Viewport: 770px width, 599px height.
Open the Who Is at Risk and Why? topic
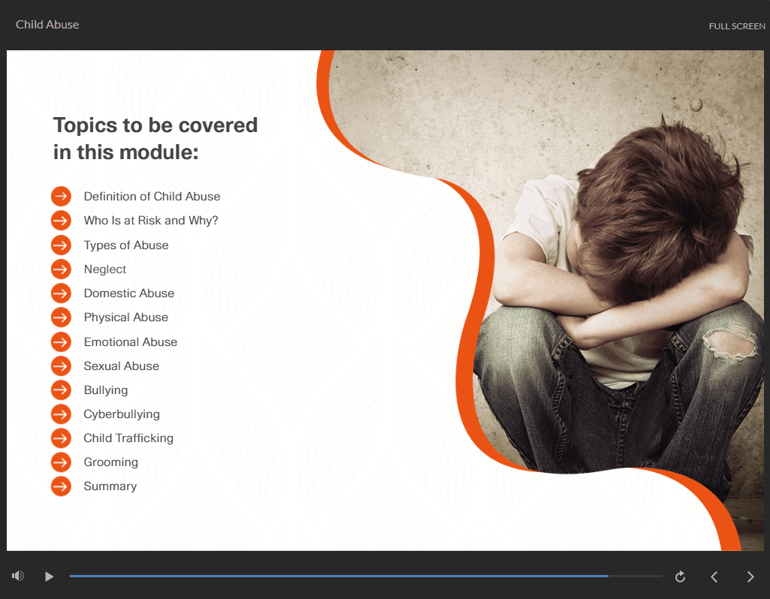click(151, 221)
